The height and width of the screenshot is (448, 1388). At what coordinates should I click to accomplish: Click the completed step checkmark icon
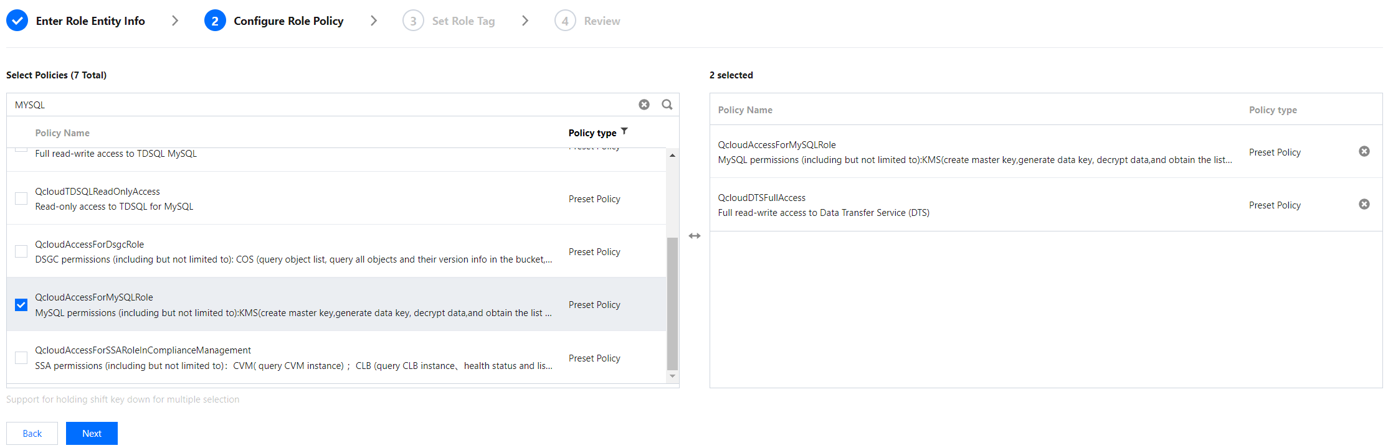(17, 21)
